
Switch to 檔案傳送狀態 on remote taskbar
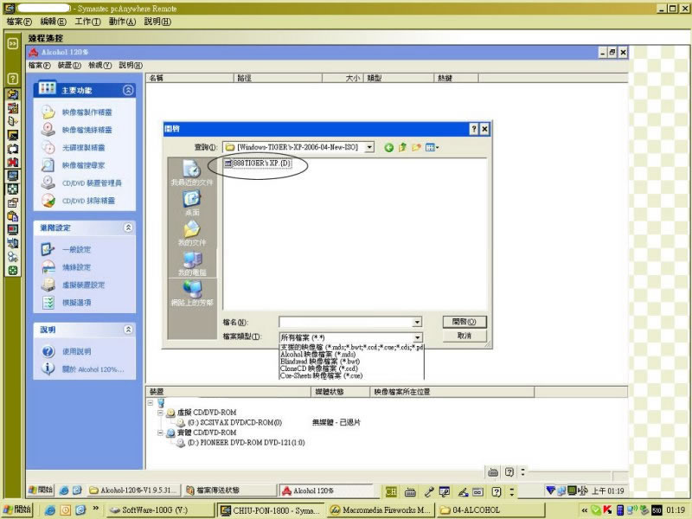[228, 490]
